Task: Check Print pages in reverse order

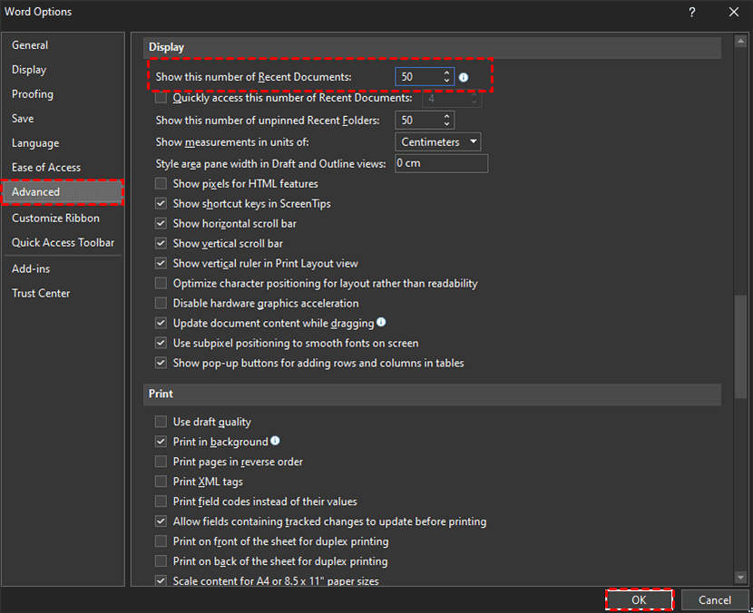Action: 161,462
